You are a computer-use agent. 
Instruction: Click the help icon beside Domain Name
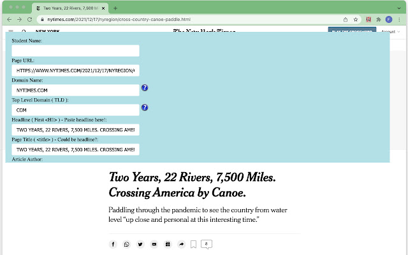tap(145, 88)
